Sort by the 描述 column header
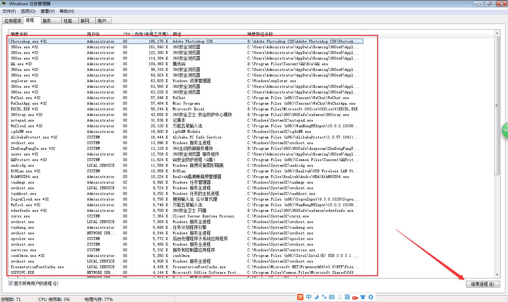Image resolution: width=508 pixels, height=302 pixels. pos(208,34)
